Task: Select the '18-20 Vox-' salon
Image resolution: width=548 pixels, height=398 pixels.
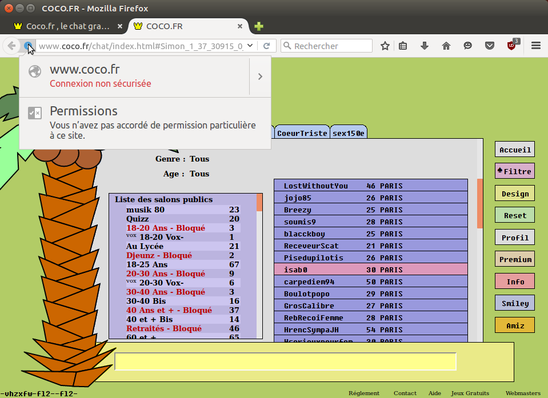Action: tap(183, 237)
